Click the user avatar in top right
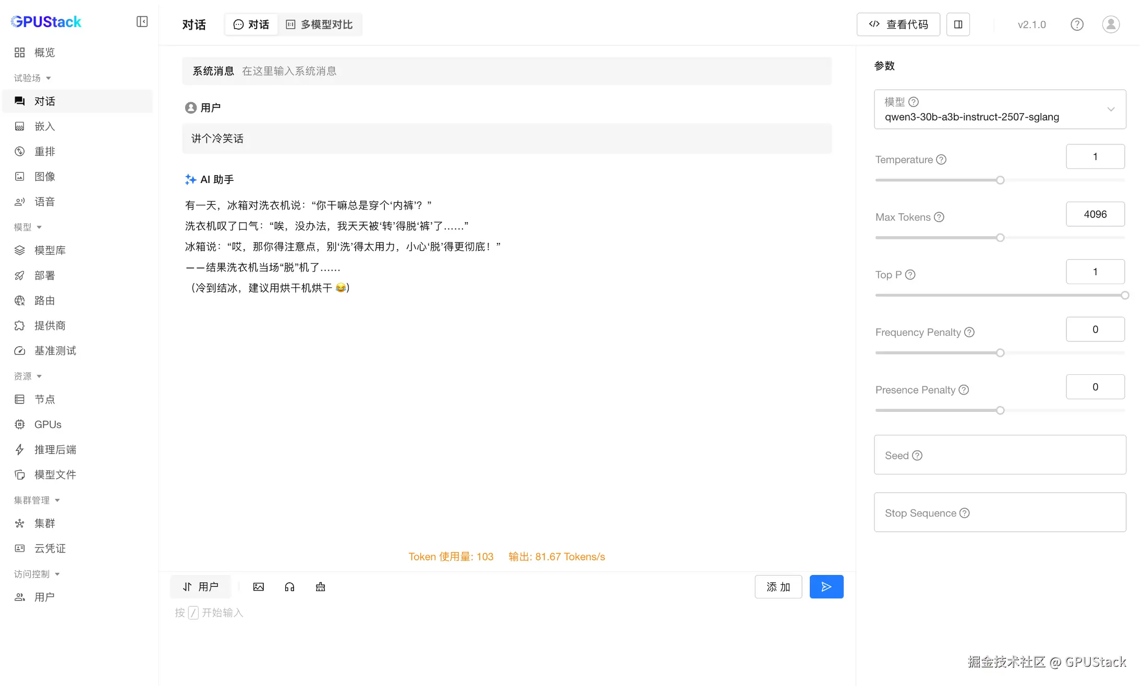The image size is (1143, 686). pos(1110,24)
